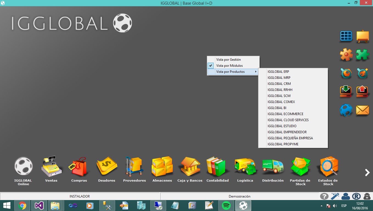This screenshot has height=211, width=373.
Task: Click the teal wrench tool icon
Action: tap(363, 73)
